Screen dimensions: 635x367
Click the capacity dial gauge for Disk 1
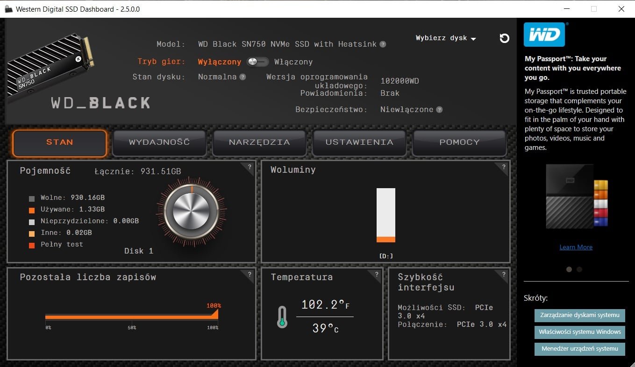(191, 212)
